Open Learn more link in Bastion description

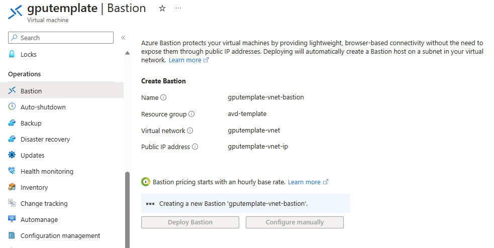pos(188,60)
